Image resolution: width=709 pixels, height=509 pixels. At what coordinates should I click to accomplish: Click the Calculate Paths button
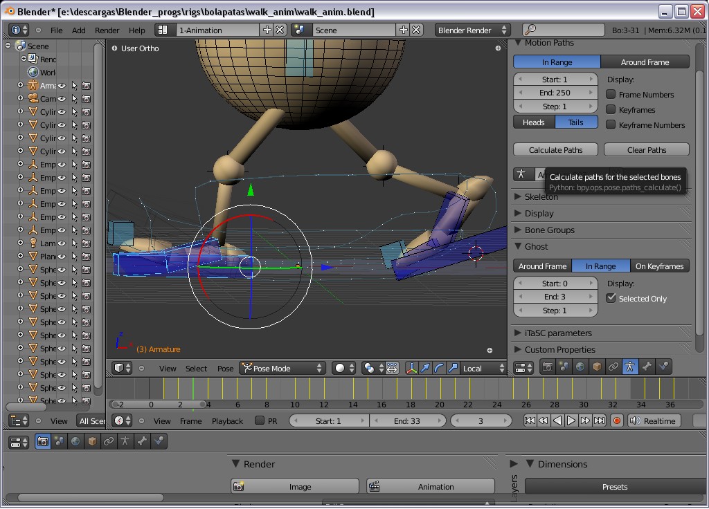[556, 150]
